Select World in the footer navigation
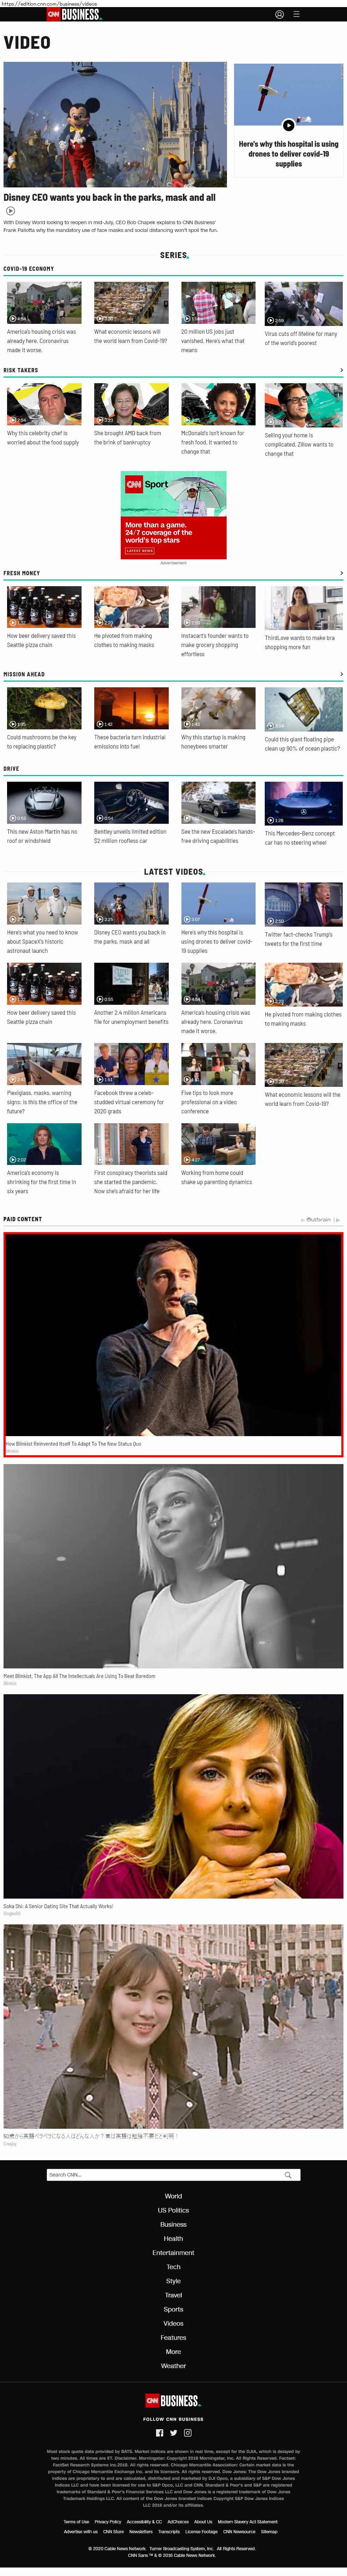Screen dimensions: 347x2576 [174, 2196]
